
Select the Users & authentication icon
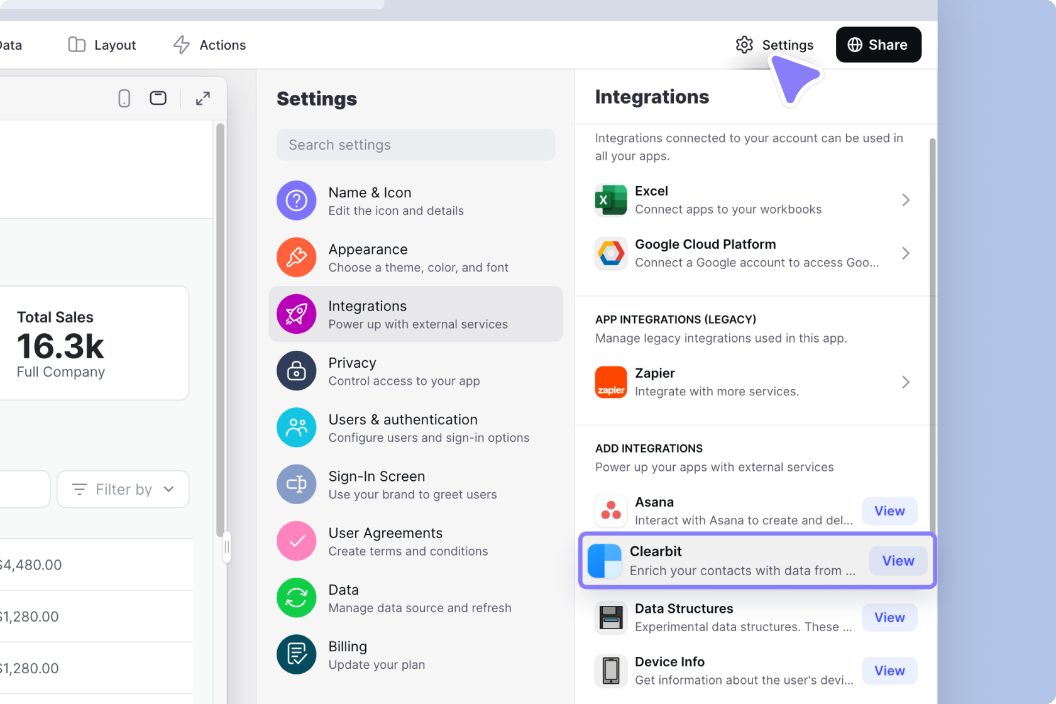[296, 427]
